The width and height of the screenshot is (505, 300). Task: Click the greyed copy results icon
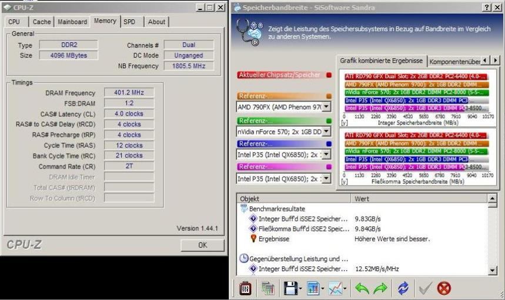click(x=267, y=288)
